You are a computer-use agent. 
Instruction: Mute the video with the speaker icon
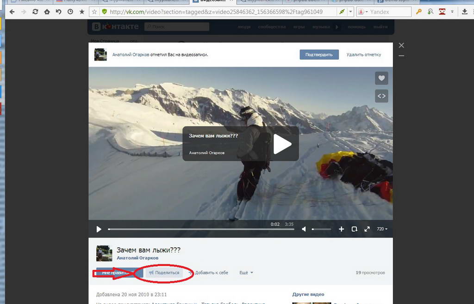point(304,229)
